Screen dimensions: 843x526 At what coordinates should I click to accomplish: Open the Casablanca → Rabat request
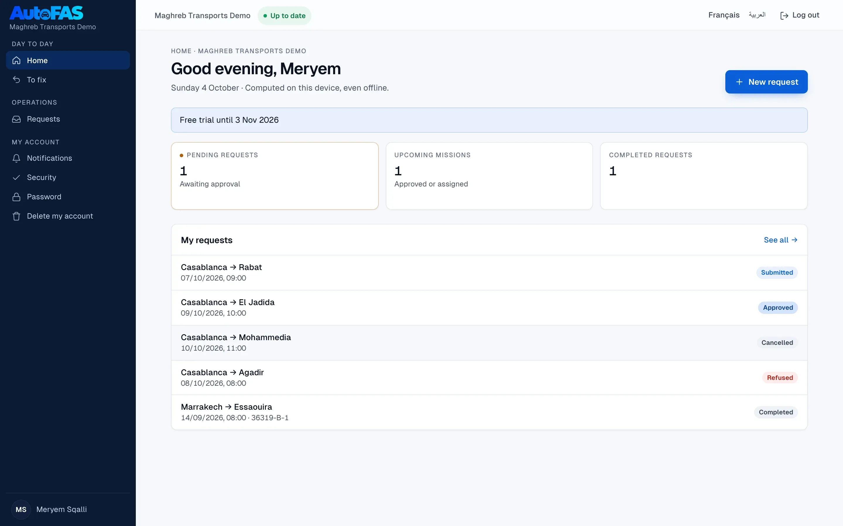[489, 272]
